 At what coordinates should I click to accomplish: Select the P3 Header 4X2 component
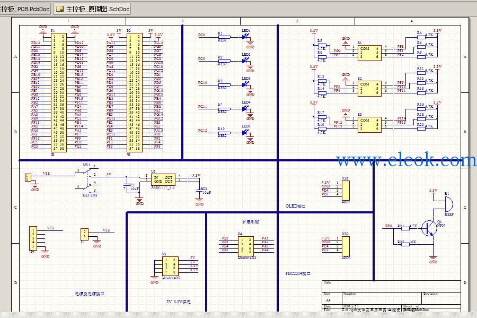pos(170,267)
